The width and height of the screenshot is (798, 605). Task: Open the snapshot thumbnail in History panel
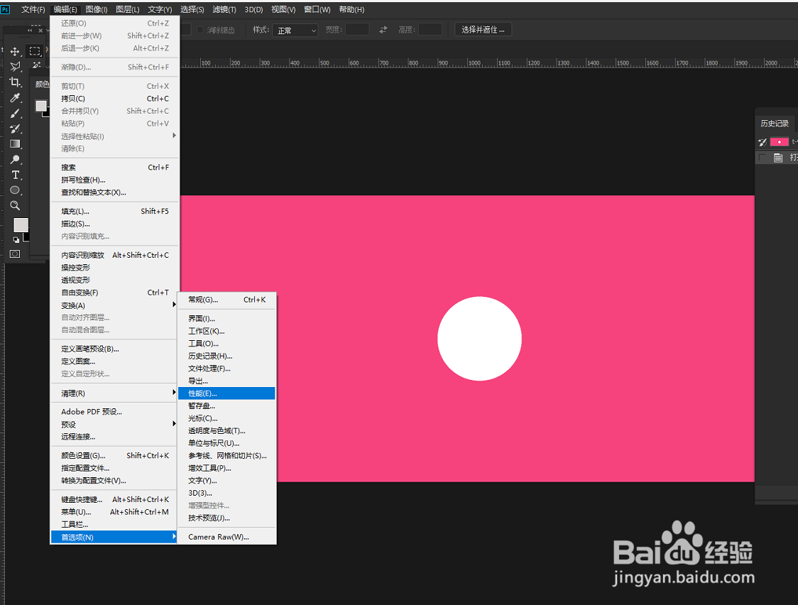(x=779, y=142)
